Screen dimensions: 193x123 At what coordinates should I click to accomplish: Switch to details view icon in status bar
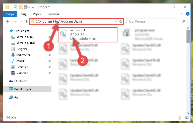click(x=181, y=118)
